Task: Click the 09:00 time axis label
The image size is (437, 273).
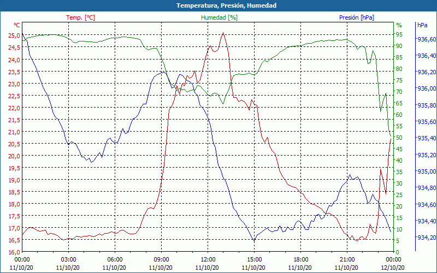Action: (161, 260)
